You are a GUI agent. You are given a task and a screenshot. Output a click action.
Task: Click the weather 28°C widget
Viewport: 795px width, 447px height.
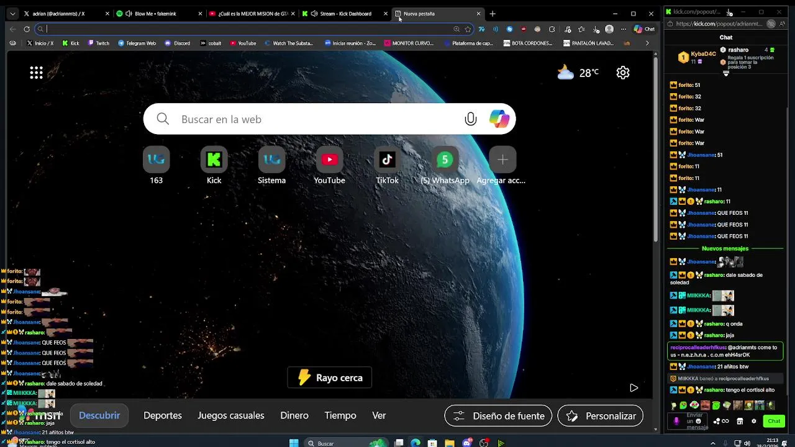578,73
